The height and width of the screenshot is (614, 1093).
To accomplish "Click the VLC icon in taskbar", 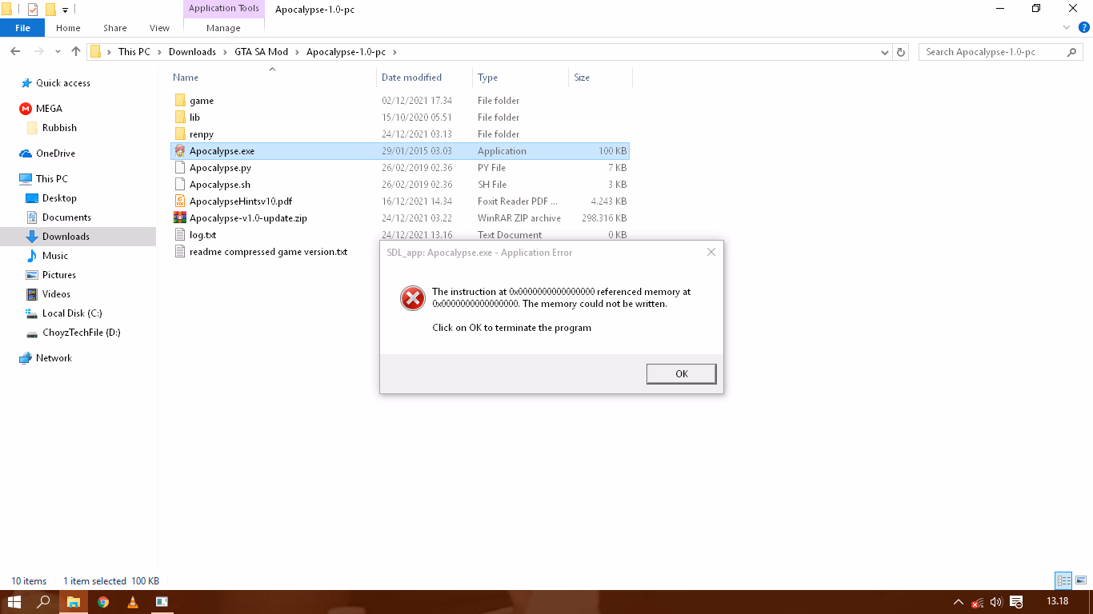I will (133, 602).
